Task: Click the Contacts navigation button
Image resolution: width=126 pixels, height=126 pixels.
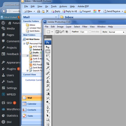Action: (x=32, y=110)
